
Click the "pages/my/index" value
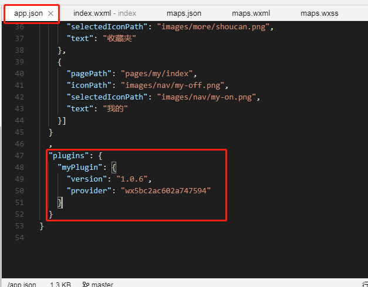[157, 74]
